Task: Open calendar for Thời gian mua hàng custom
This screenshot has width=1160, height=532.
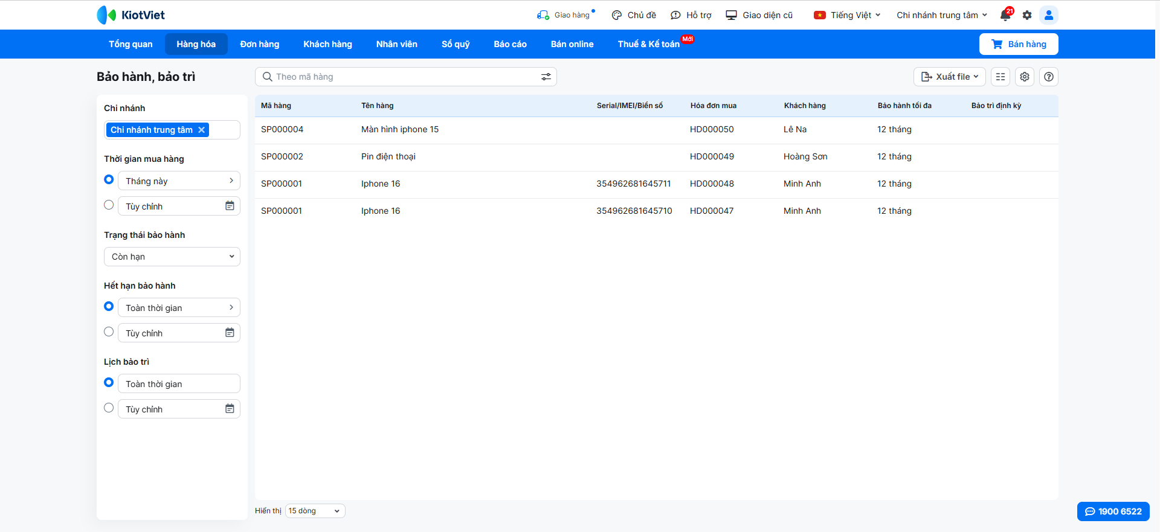Action: [x=230, y=206]
